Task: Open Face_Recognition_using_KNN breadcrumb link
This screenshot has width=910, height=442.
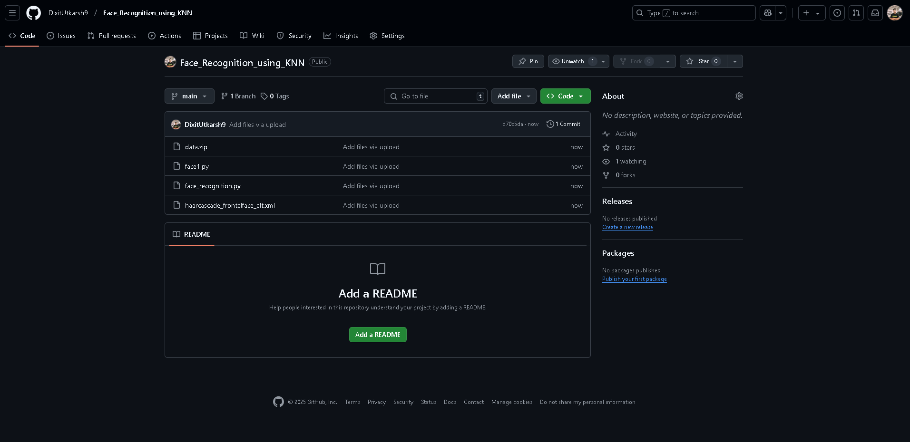Action: tap(147, 13)
